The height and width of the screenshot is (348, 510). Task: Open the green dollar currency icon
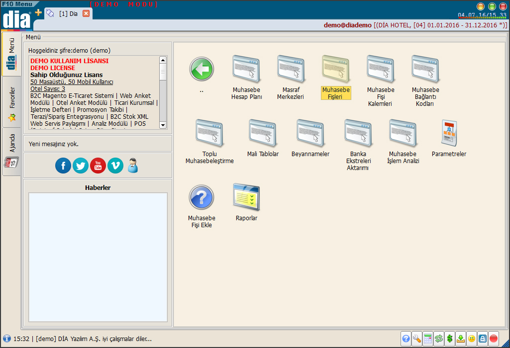pyautogui.click(x=450, y=339)
